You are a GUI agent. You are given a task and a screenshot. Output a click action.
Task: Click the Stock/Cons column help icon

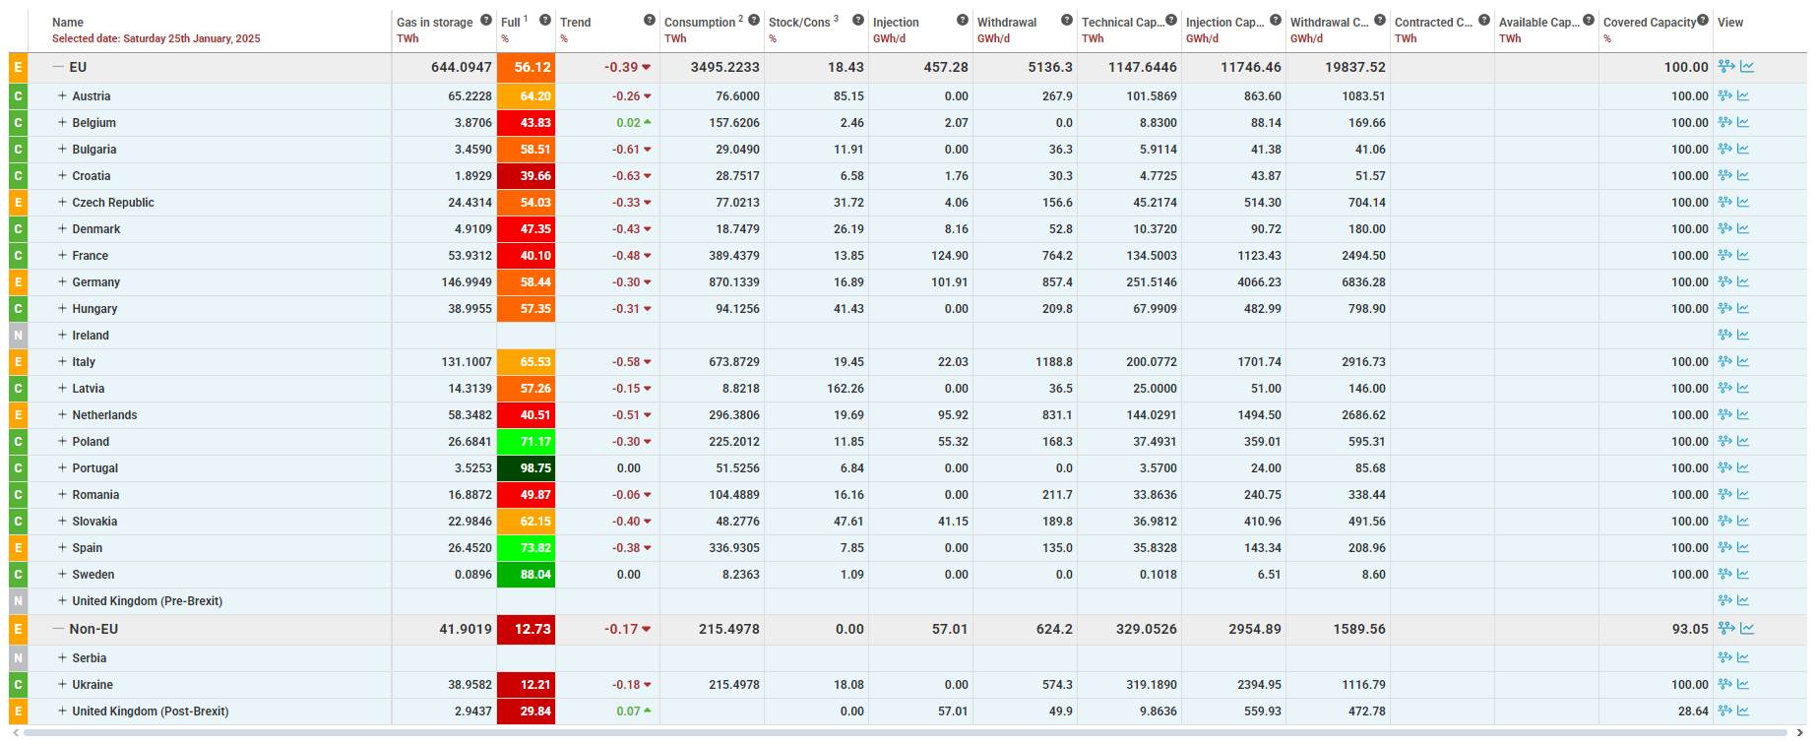[x=858, y=20]
